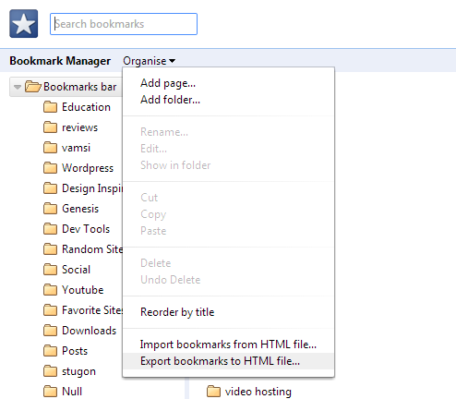456x399 pixels.
Task: Click the Youtube folder icon
Action: (50, 290)
